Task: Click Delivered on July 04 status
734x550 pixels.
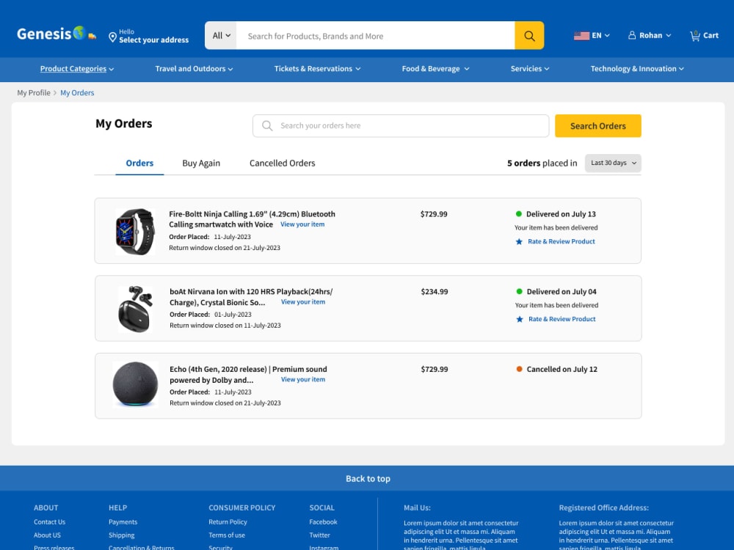Action: coord(562,292)
